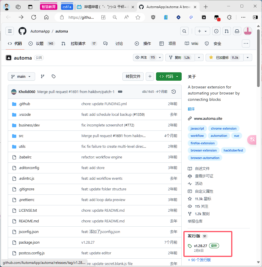The width and height of the screenshot is (262, 267).
Task: Open the browser profile avatar
Action: click(7, 7)
